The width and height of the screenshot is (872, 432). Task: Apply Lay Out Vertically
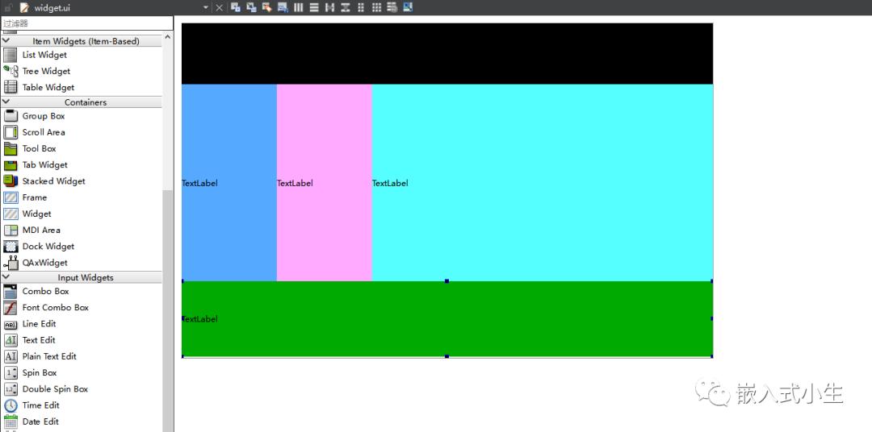[314, 7]
